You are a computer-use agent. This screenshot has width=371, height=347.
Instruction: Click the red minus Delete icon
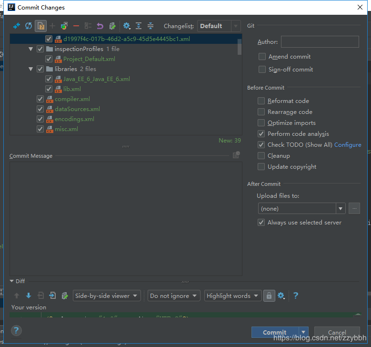coord(76,26)
